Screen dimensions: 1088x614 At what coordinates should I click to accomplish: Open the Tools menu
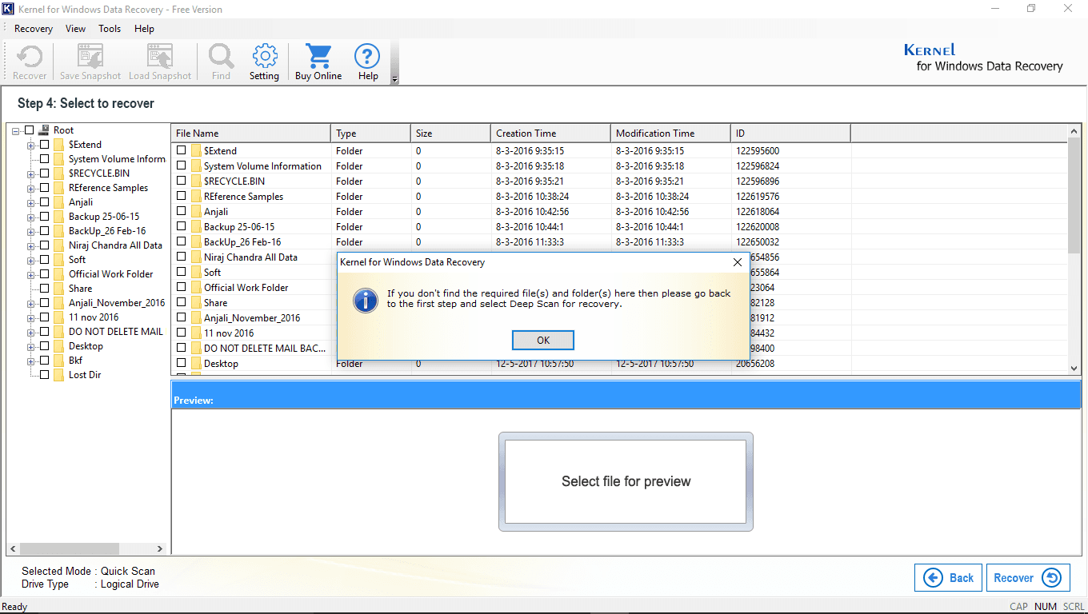(x=110, y=29)
